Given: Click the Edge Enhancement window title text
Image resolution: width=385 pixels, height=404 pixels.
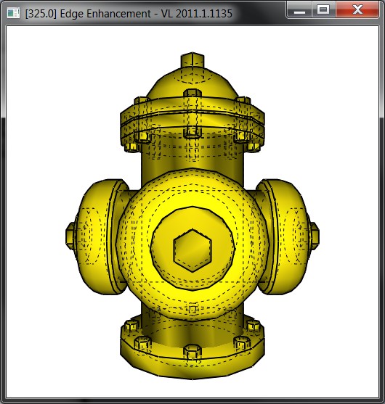Looking at the screenshot, I should click(129, 13).
